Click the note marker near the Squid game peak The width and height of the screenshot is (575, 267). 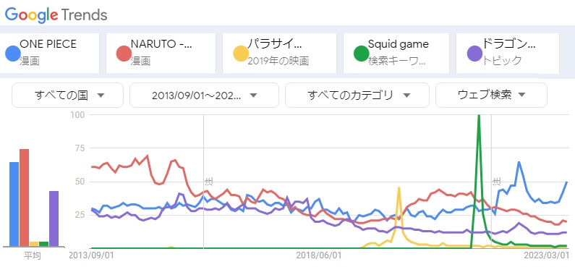pos(497,181)
